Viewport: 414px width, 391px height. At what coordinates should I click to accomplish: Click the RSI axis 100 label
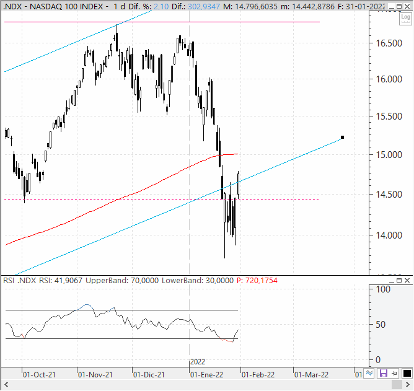[x=383, y=289]
